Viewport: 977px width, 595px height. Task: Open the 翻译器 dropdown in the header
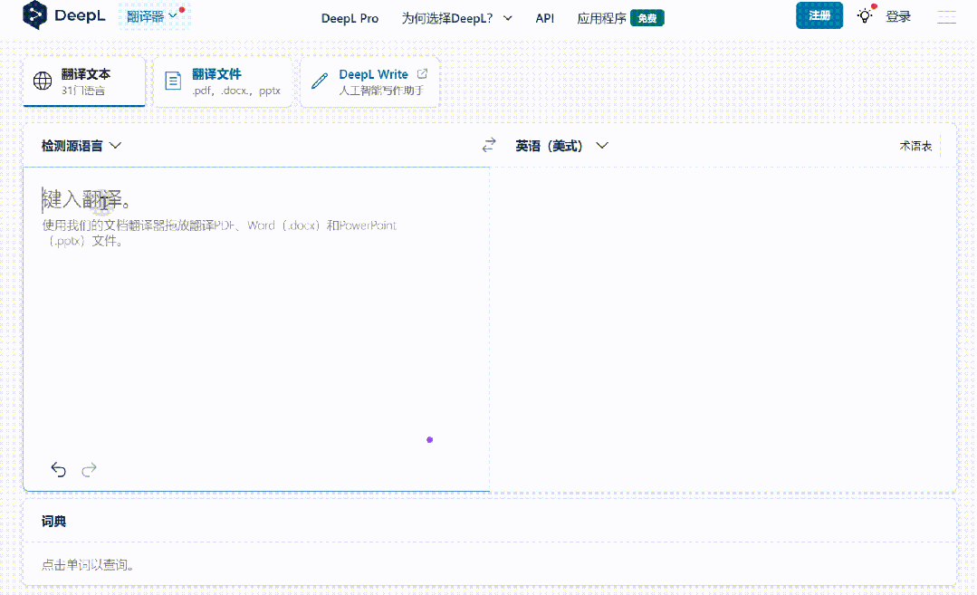[148, 15]
